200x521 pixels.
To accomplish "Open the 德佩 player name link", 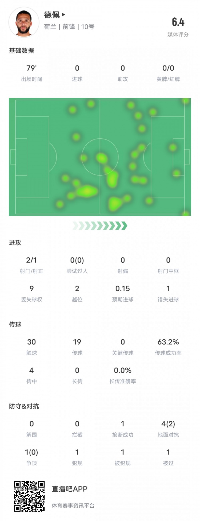I will point(52,15).
